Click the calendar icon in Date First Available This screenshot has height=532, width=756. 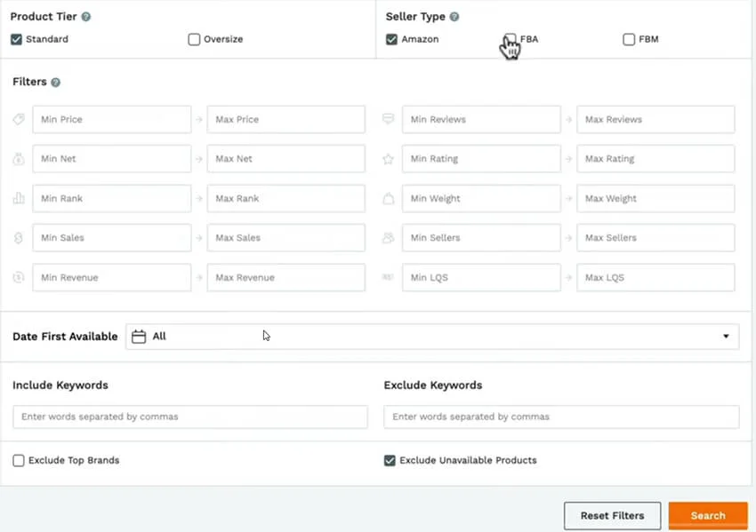(141, 336)
